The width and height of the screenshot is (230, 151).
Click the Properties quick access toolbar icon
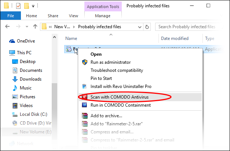(x=18, y=6)
